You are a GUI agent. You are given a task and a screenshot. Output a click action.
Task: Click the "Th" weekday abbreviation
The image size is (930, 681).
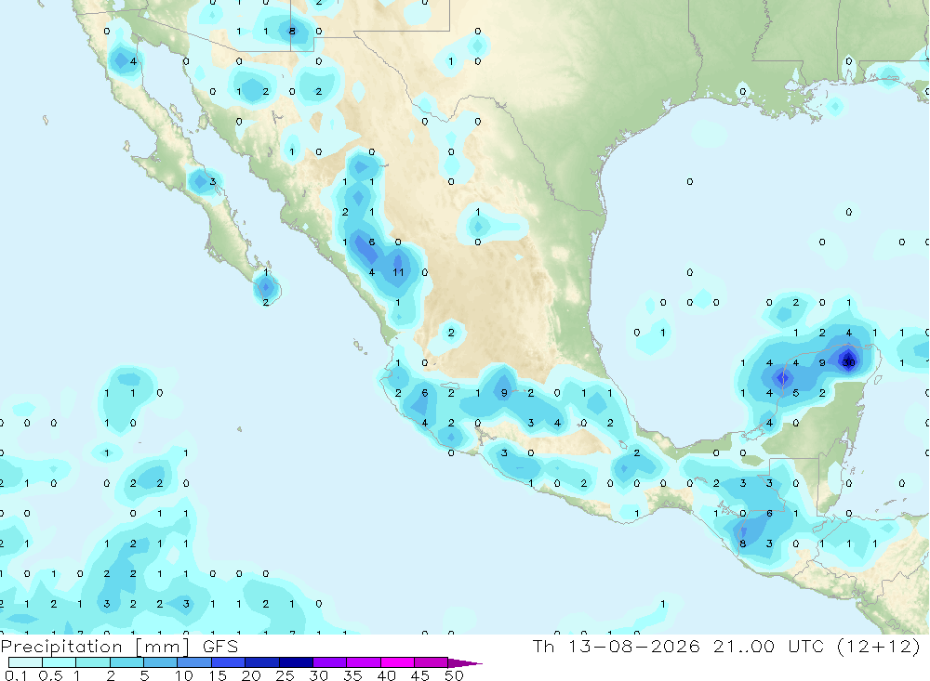point(543,647)
